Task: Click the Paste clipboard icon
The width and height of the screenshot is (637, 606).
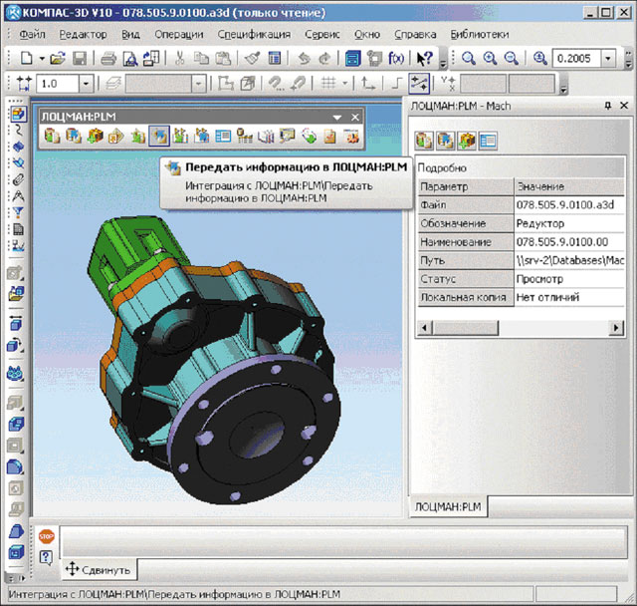Action: pos(223,58)
